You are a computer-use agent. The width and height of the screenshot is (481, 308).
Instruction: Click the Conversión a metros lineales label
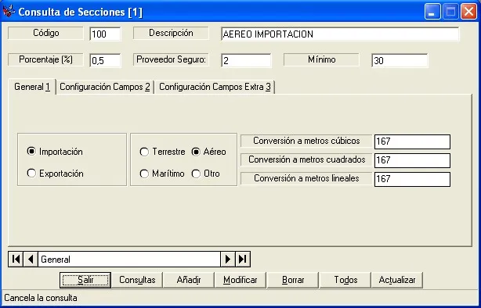[306, 178]
